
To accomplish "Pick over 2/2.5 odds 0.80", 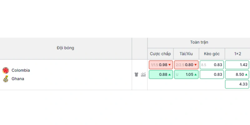I will [186, 65].
